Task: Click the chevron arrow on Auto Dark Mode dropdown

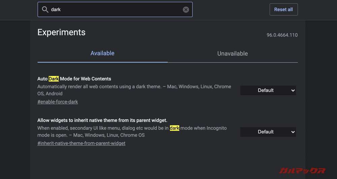Action: coord(293,90)
